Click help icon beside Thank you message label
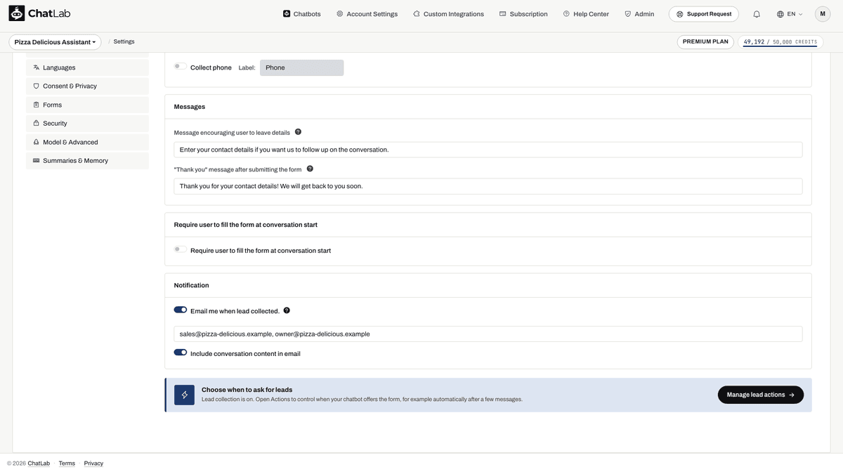This screenshot has height=474, width=843. pos(310,169)
